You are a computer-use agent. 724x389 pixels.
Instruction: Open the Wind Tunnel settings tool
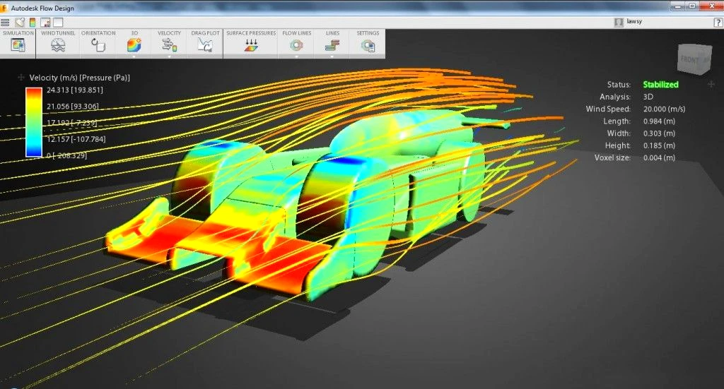click(58, 42)
